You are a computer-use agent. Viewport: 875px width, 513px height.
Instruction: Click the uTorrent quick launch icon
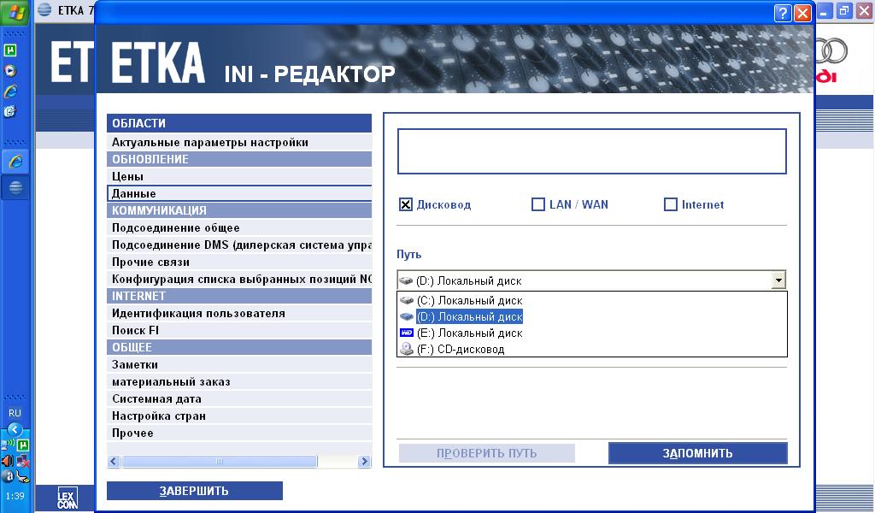tap(11, 50)
